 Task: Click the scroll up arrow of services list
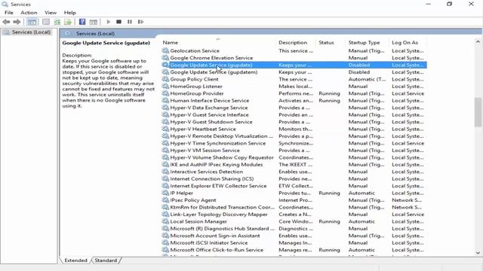[478, 41]
